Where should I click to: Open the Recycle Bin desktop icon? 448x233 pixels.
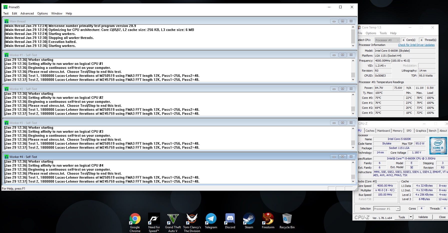click(287, 221)
